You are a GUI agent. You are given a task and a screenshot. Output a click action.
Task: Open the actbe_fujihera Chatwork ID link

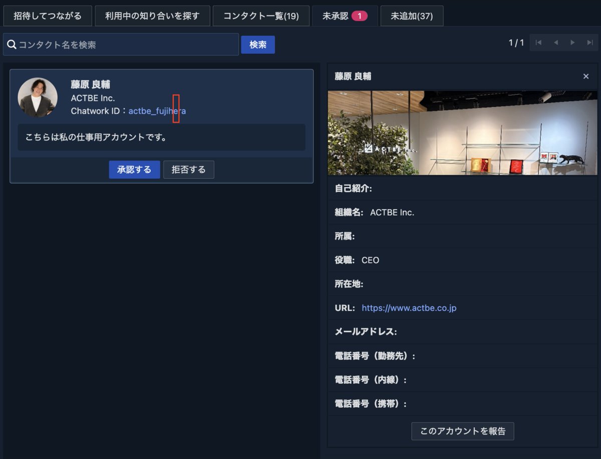pos(157,111)
